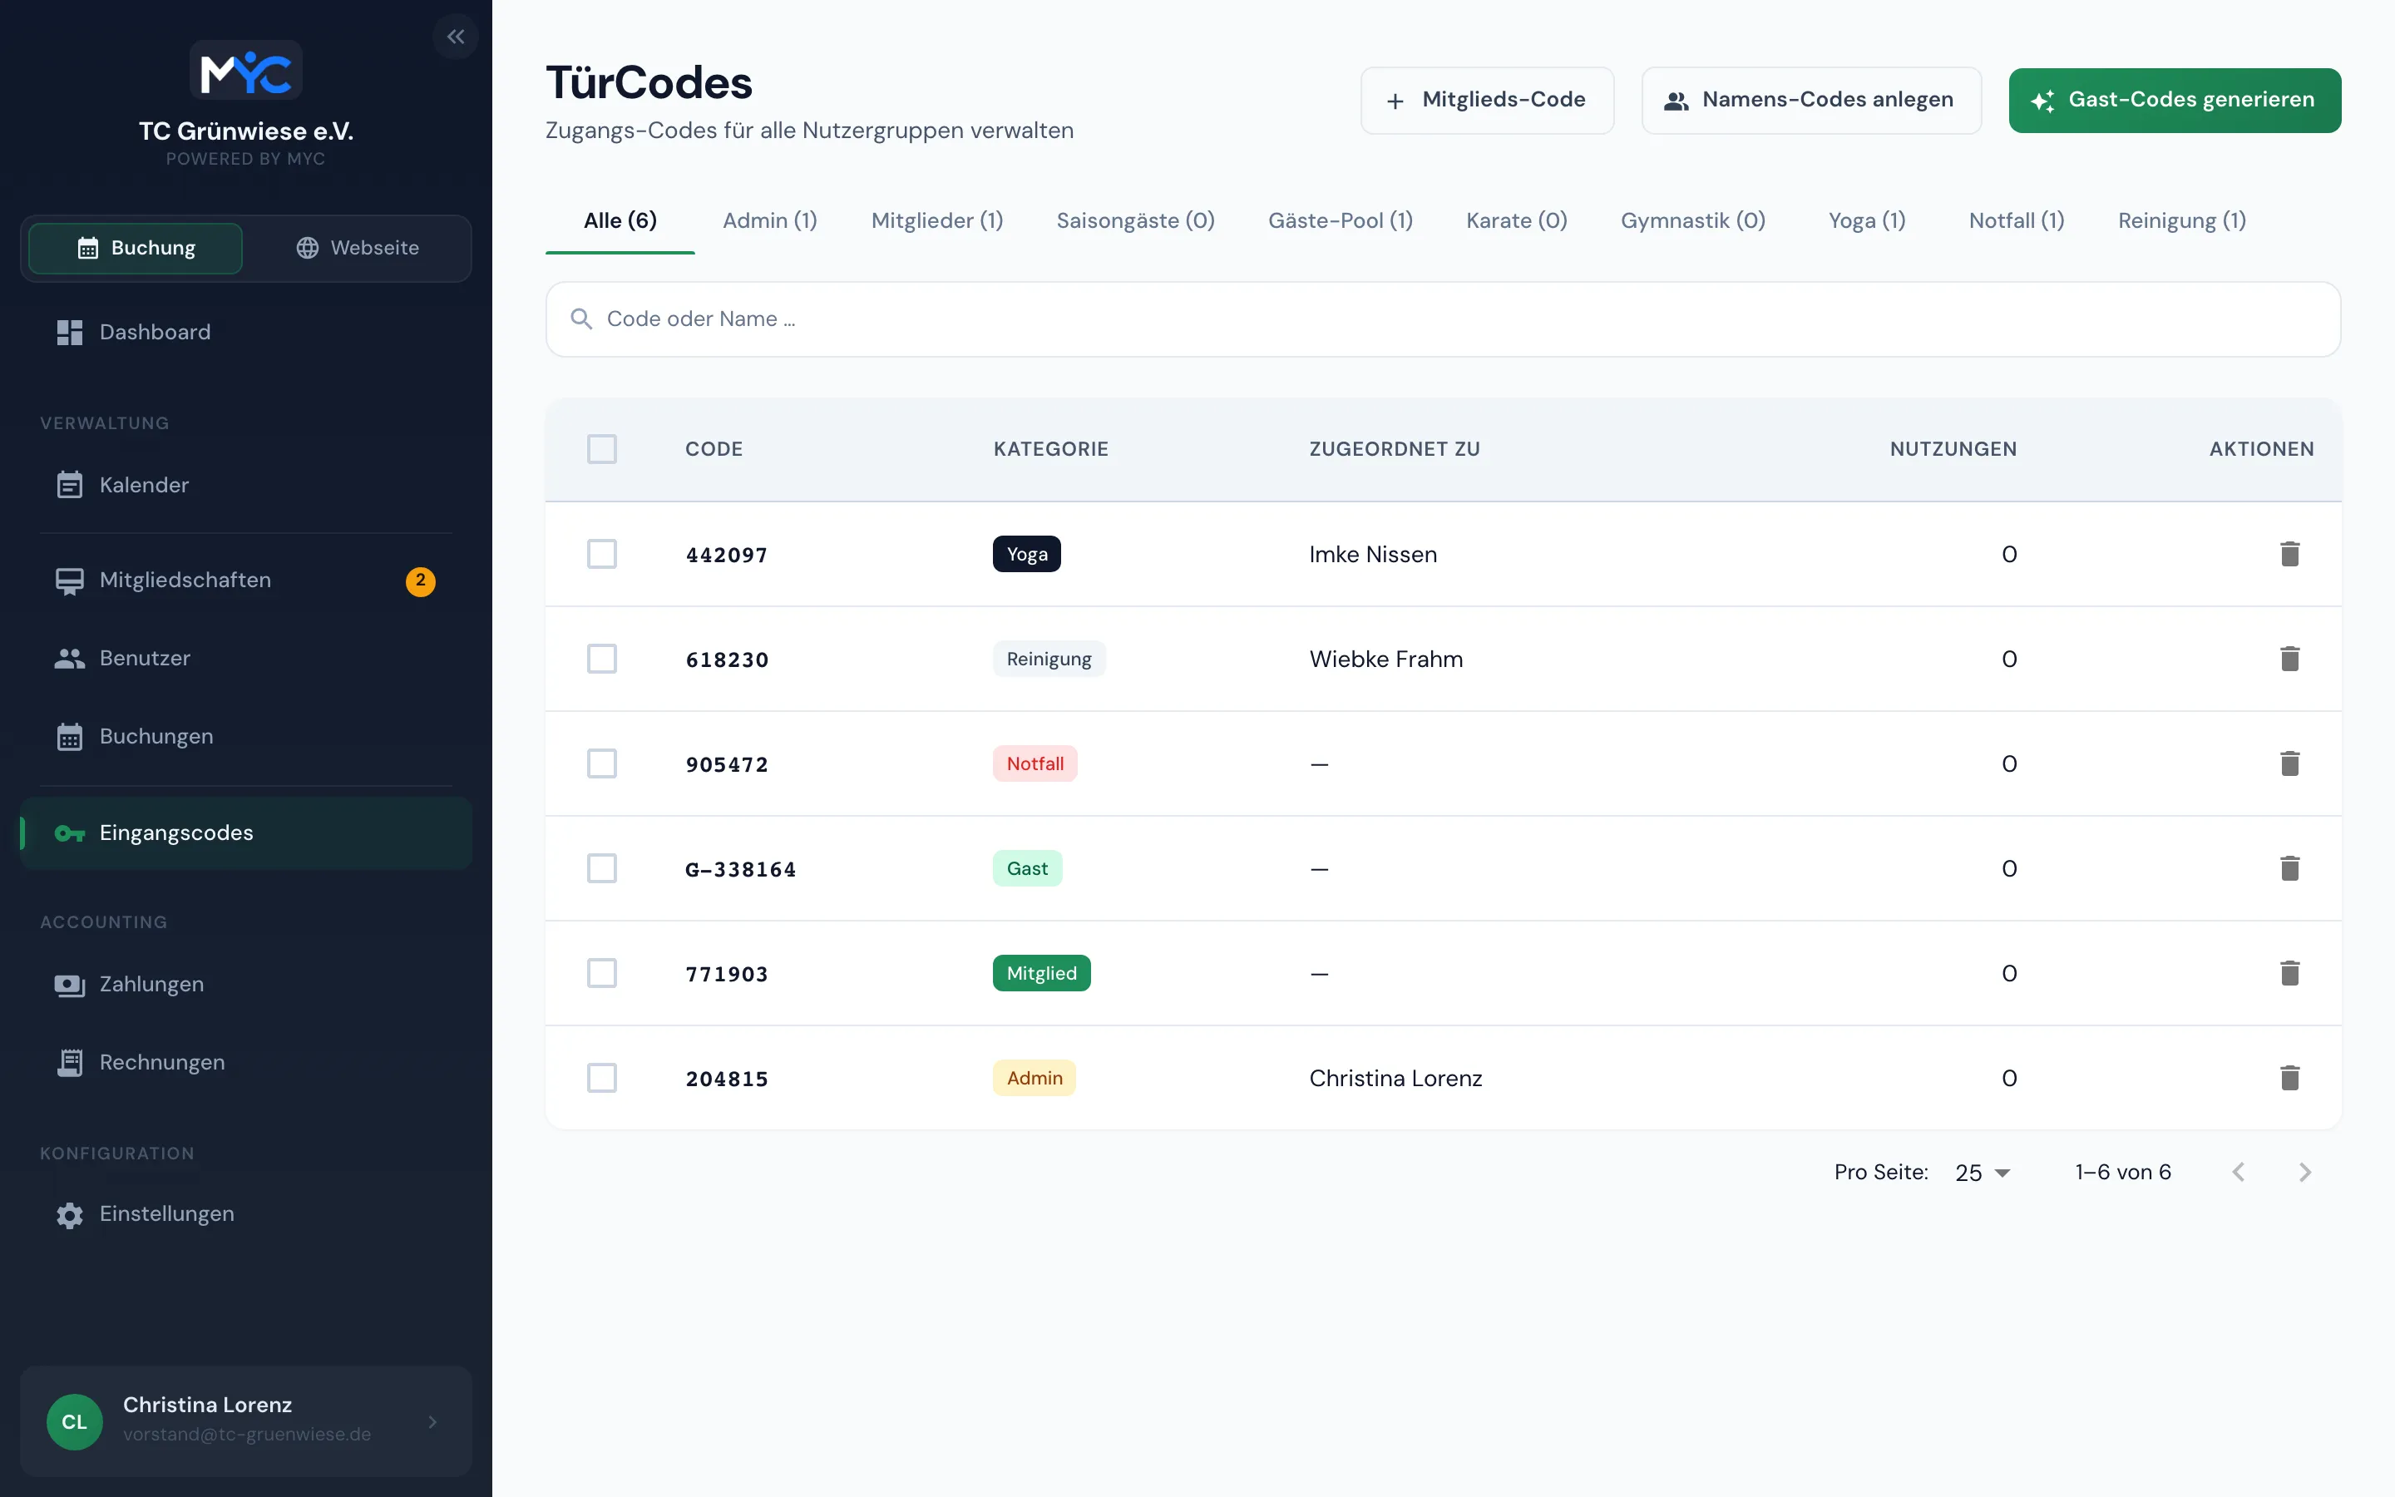Click trash icon for Notfall code 905472
Image resolution: width=2395 pixels, height=1497 pixels.
pyautogui.click(x=2289, y=763)
